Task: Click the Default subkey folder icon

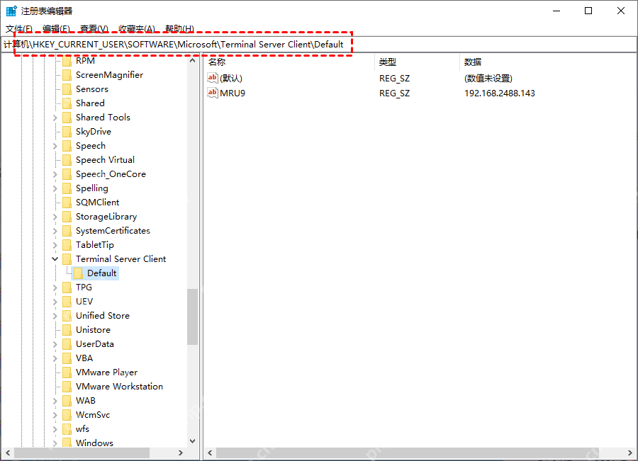Action: pyautogui.click(x=79, y=273)
